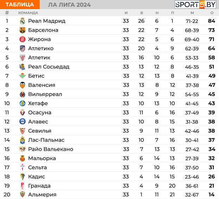The height and width of the screenshot is (199, 219).
Task: Select the Getafe club crest
Action: 22,104
